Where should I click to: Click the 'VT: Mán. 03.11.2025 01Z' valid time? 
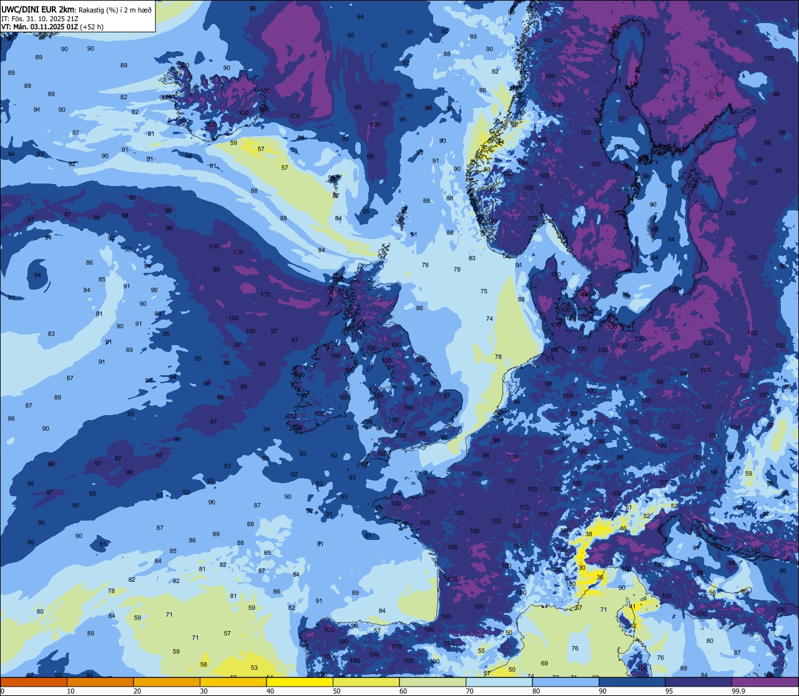pyautogui.click(x=39, y=27)
